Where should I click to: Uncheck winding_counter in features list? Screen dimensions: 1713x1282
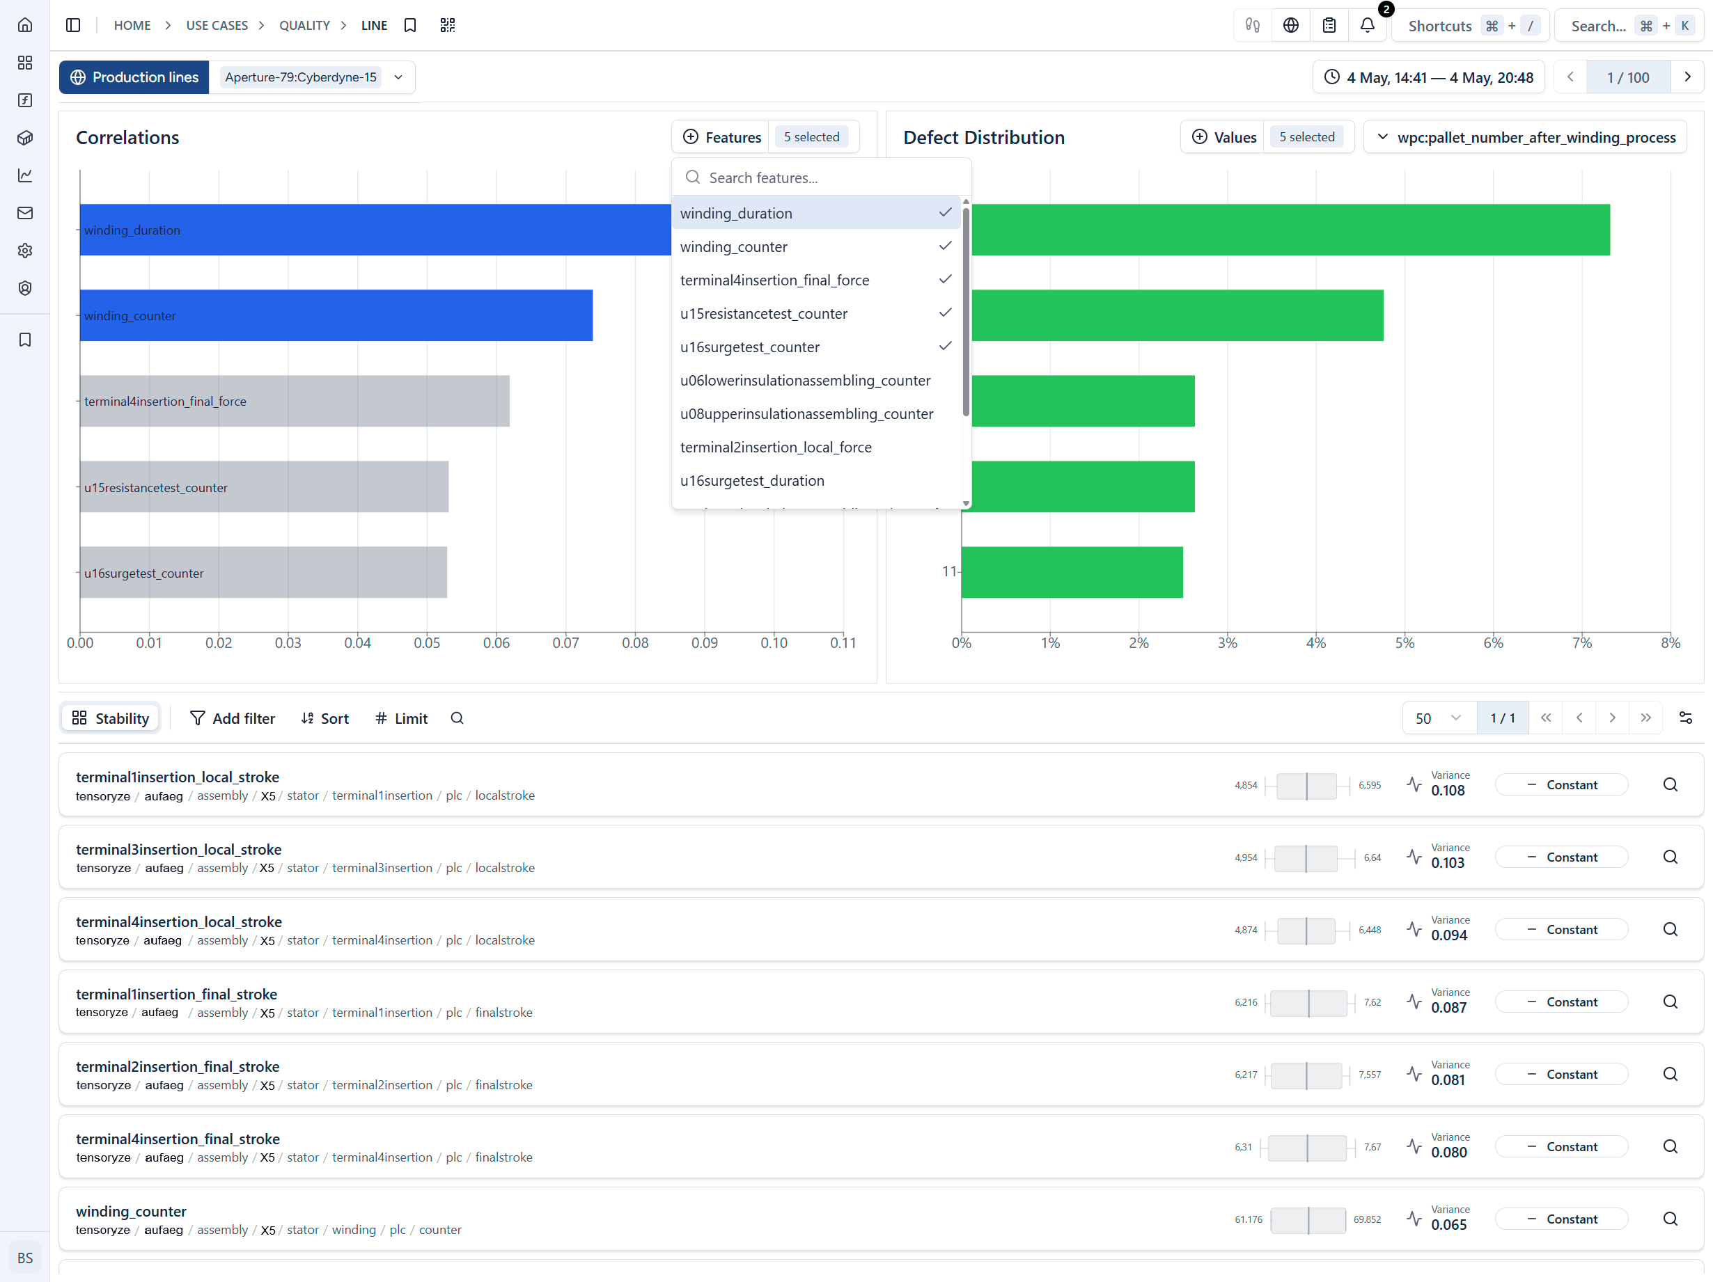tap(816, 246)
